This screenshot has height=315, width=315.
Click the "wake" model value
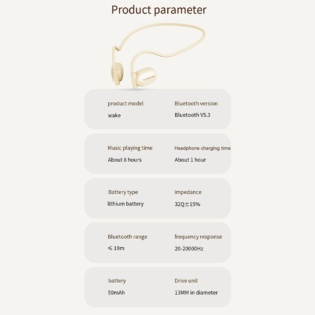point(114,115)
